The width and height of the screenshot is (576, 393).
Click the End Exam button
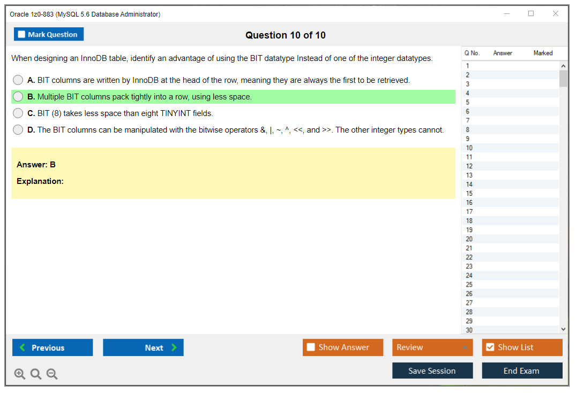522,370
